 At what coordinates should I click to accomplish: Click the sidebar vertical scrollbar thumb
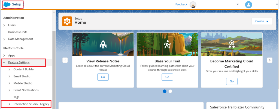(x=54, y=69)
